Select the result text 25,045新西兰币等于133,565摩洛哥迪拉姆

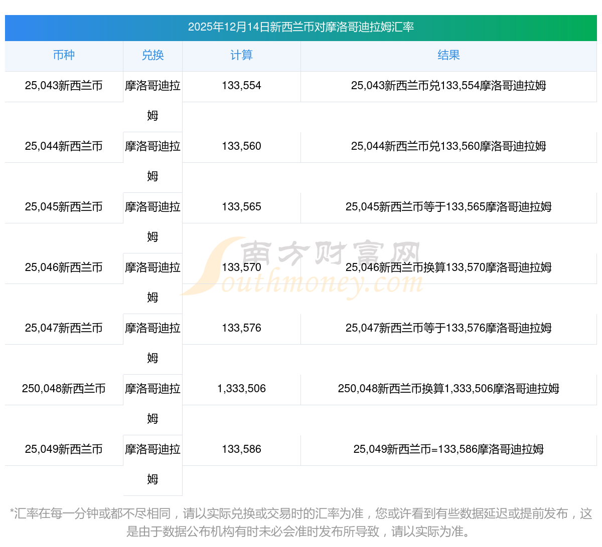(x=448, y=207)
